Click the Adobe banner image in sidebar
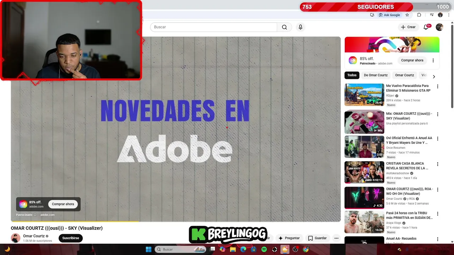The width and height of the screenshot is (454, 255). [x=392, y=45]
